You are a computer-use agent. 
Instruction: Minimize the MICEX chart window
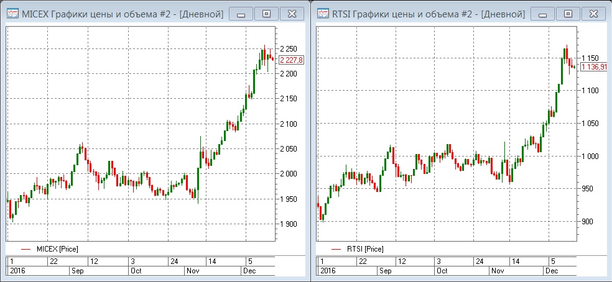tap(240, 13)
